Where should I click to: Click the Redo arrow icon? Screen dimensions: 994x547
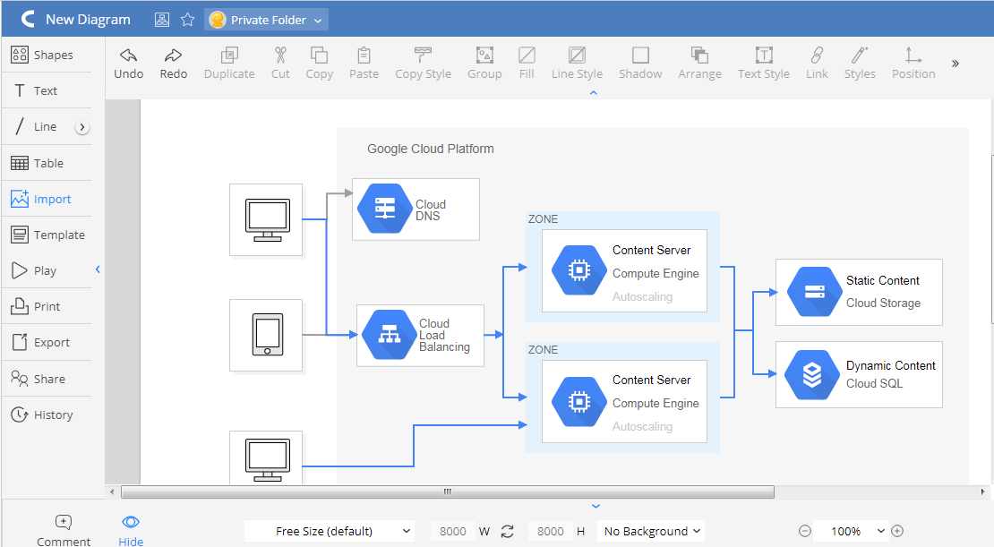(x=173, y=56)
